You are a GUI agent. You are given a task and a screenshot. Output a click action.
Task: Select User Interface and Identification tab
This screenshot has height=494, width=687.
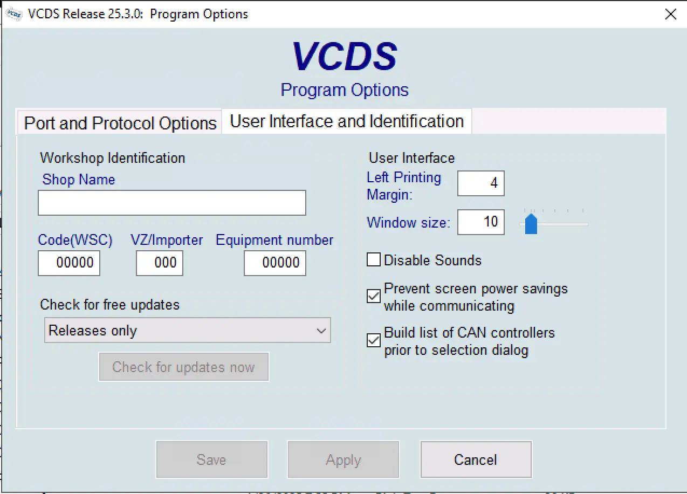point(347,121)
